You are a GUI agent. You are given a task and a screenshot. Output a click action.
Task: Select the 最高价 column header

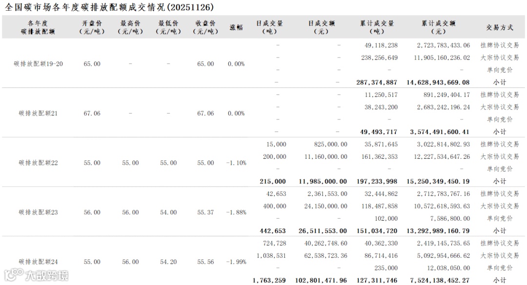[130, 27]
